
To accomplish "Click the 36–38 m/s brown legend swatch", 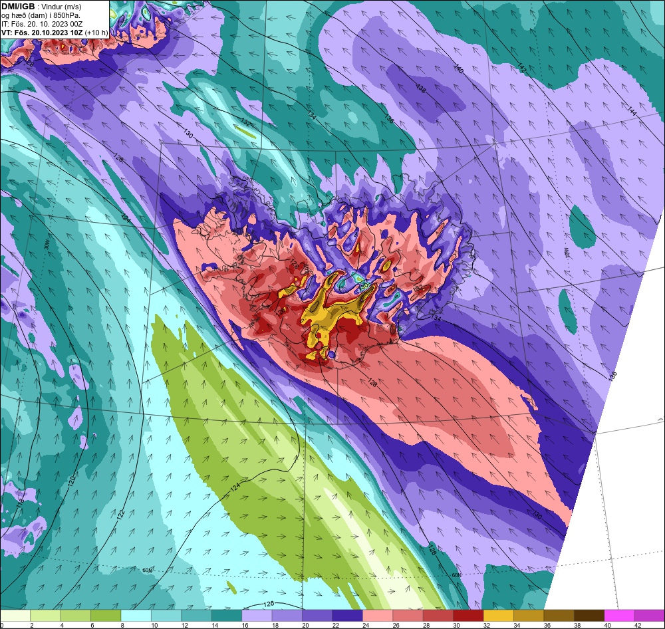I will (559, 616).
